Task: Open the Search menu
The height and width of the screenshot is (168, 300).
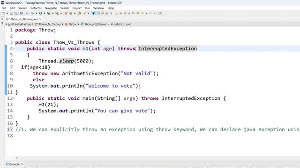Action: (65, 8)
